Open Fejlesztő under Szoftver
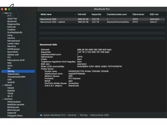The image size is (167, 125). click(11, 113)
